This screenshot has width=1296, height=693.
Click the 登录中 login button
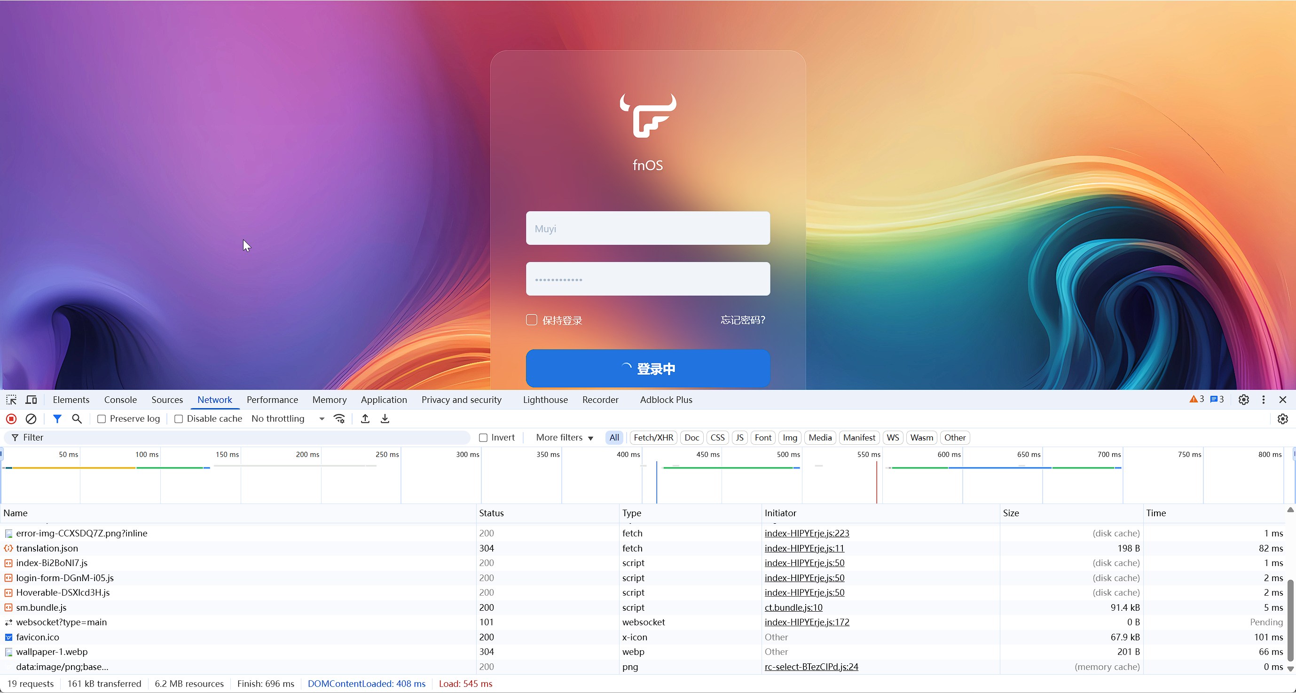(x=648, y=369)
